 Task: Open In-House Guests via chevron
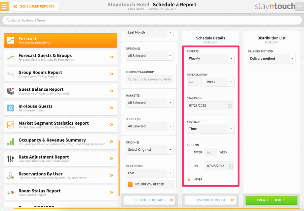click(x=112, y=108)
